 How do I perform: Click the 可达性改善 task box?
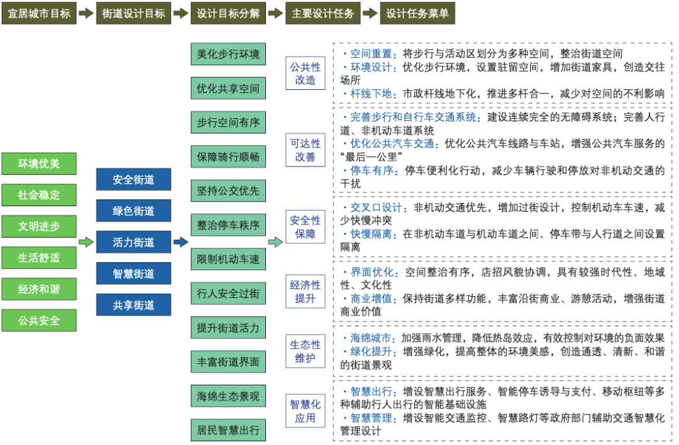click(306, 150)
